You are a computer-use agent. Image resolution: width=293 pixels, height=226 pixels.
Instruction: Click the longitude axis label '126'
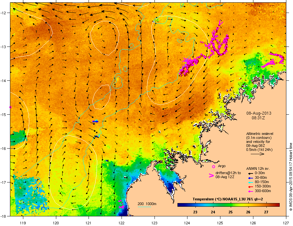click(253, 223)
